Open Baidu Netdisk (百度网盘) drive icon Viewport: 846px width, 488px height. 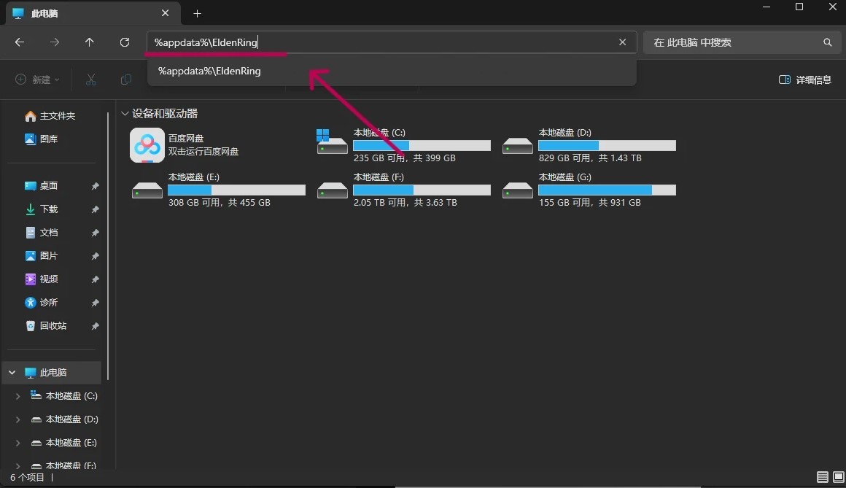coord(147,145)
